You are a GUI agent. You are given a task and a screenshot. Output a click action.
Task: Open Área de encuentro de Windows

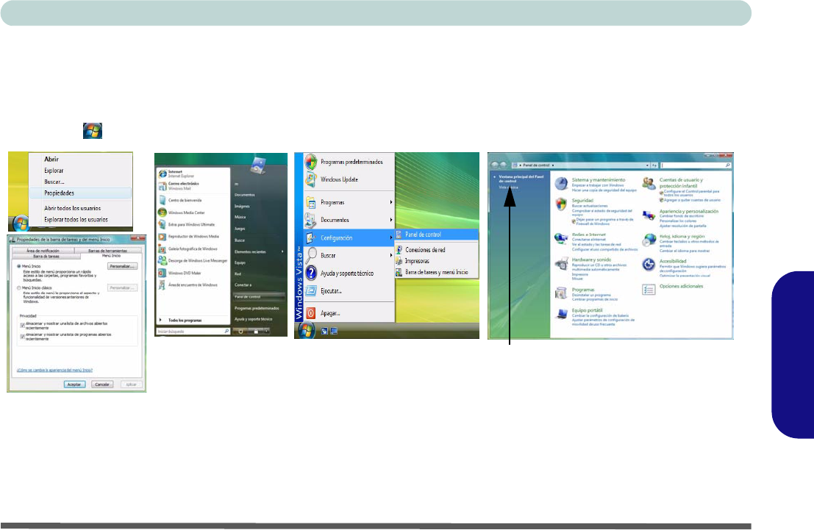click(x=192, y=285)
